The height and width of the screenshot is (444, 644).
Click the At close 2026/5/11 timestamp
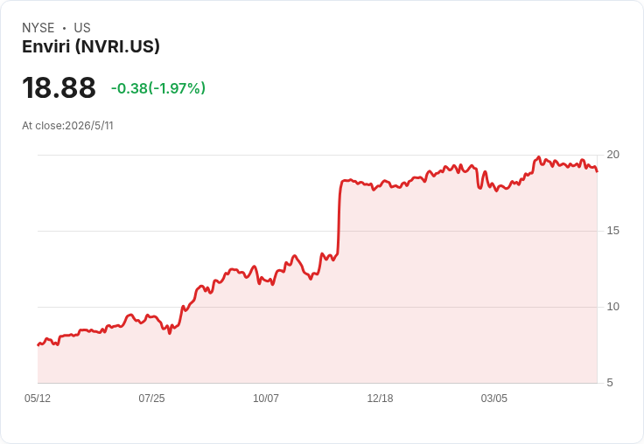click(x=67, y=126)
